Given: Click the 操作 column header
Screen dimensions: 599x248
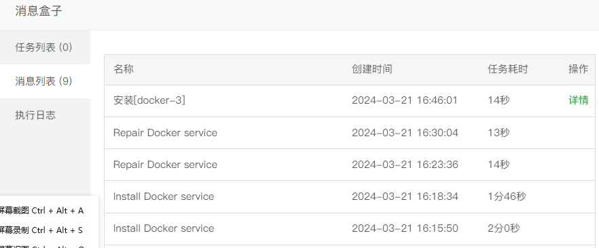Looking at the screenshot, I should click(x=578, y=69).
